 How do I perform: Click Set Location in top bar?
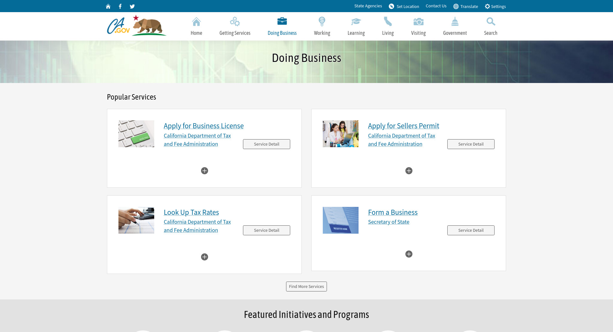[404, 6]
